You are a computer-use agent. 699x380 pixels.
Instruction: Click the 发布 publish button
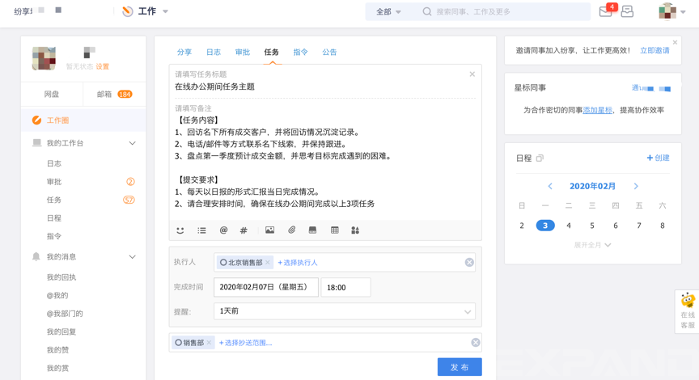click(x=460, y=367)
